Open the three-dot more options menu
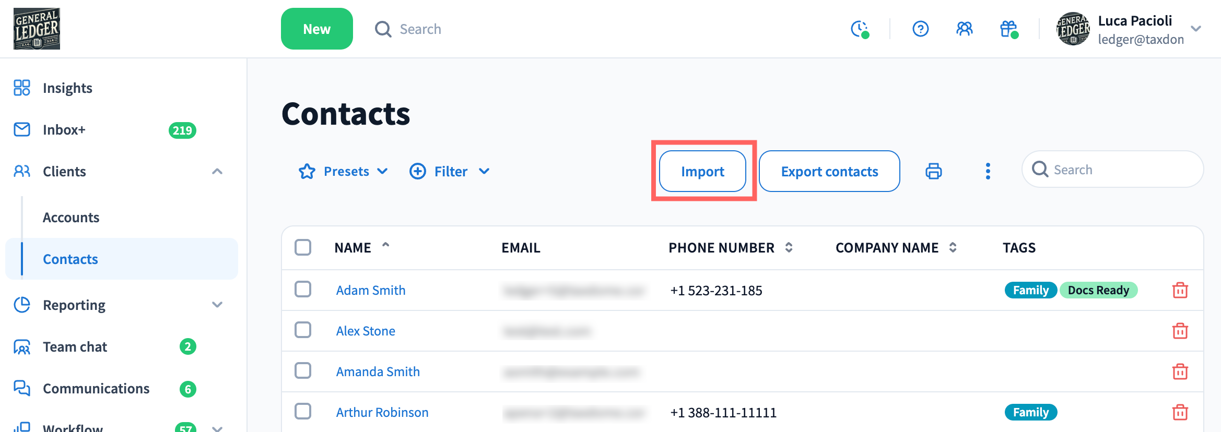Image resolution: width=1221 pixels, height=432 pixels. (988, 171)
